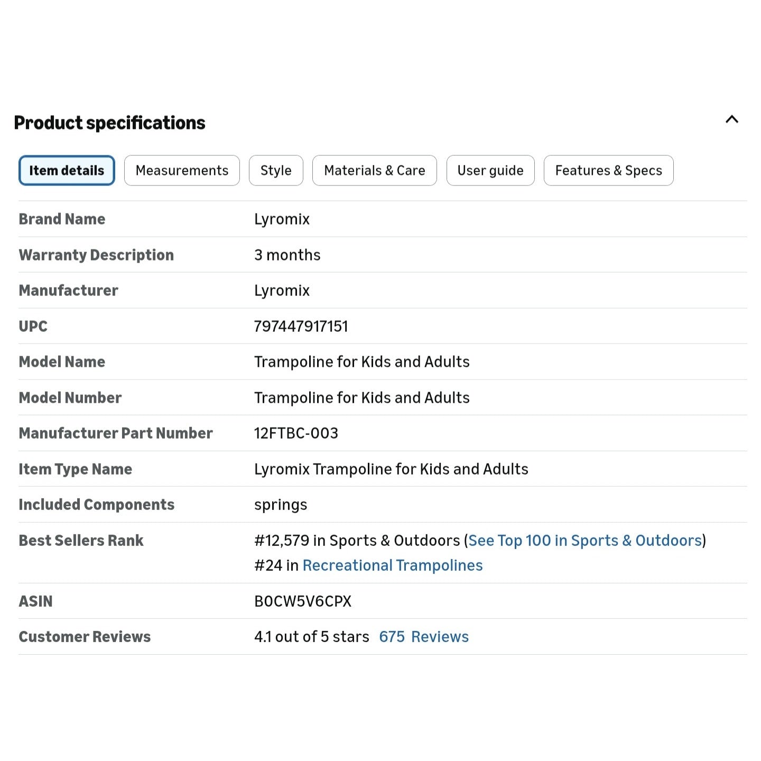Click the Customer Reviews label

[85, 636]
